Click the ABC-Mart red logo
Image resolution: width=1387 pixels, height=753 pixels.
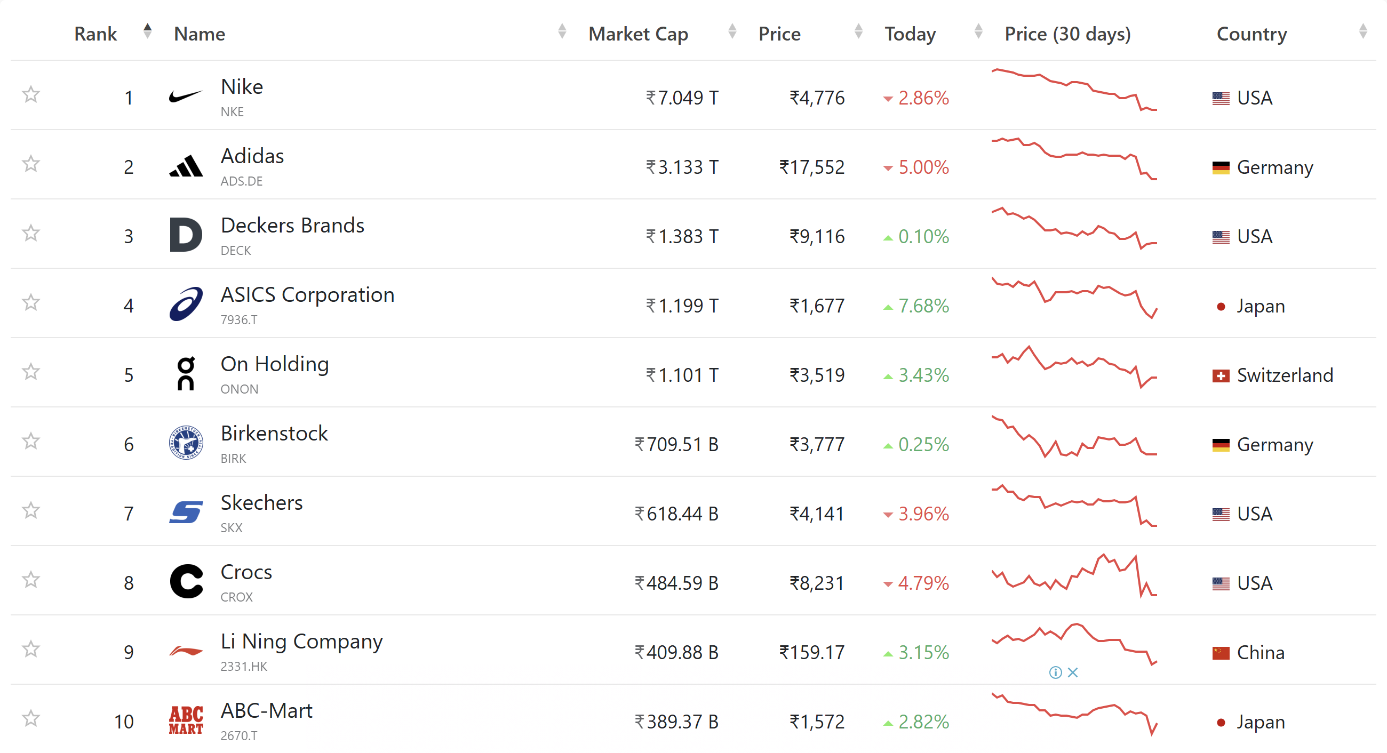point(186,720)
